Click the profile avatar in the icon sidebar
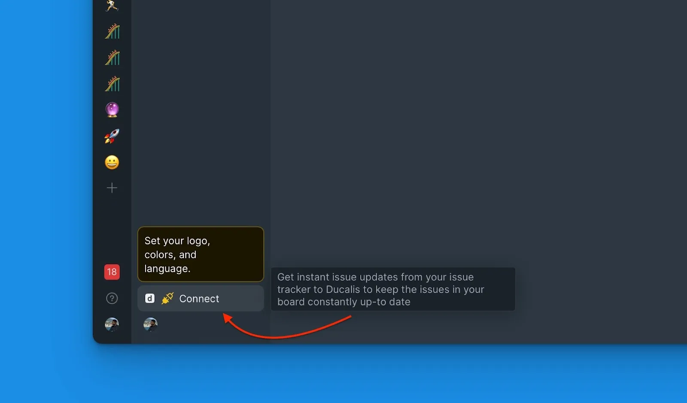The width and height of the screenshot is (687, 403). tap(112, 324)
